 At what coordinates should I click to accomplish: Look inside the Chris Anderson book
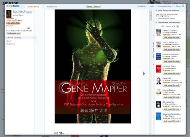point(171,37)
